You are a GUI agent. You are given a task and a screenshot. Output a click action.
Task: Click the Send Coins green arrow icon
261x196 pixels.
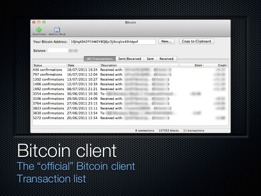click(39, 30)
